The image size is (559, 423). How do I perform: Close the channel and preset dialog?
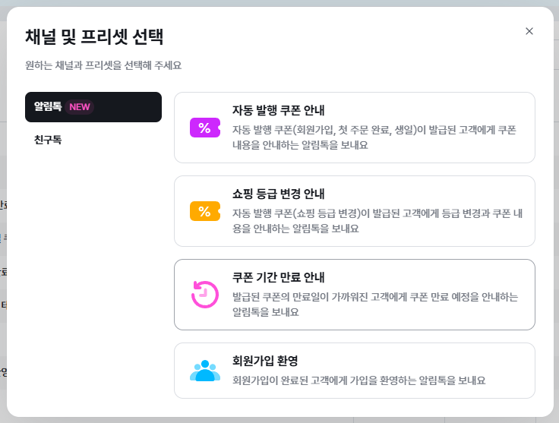(x=529, y=31)
